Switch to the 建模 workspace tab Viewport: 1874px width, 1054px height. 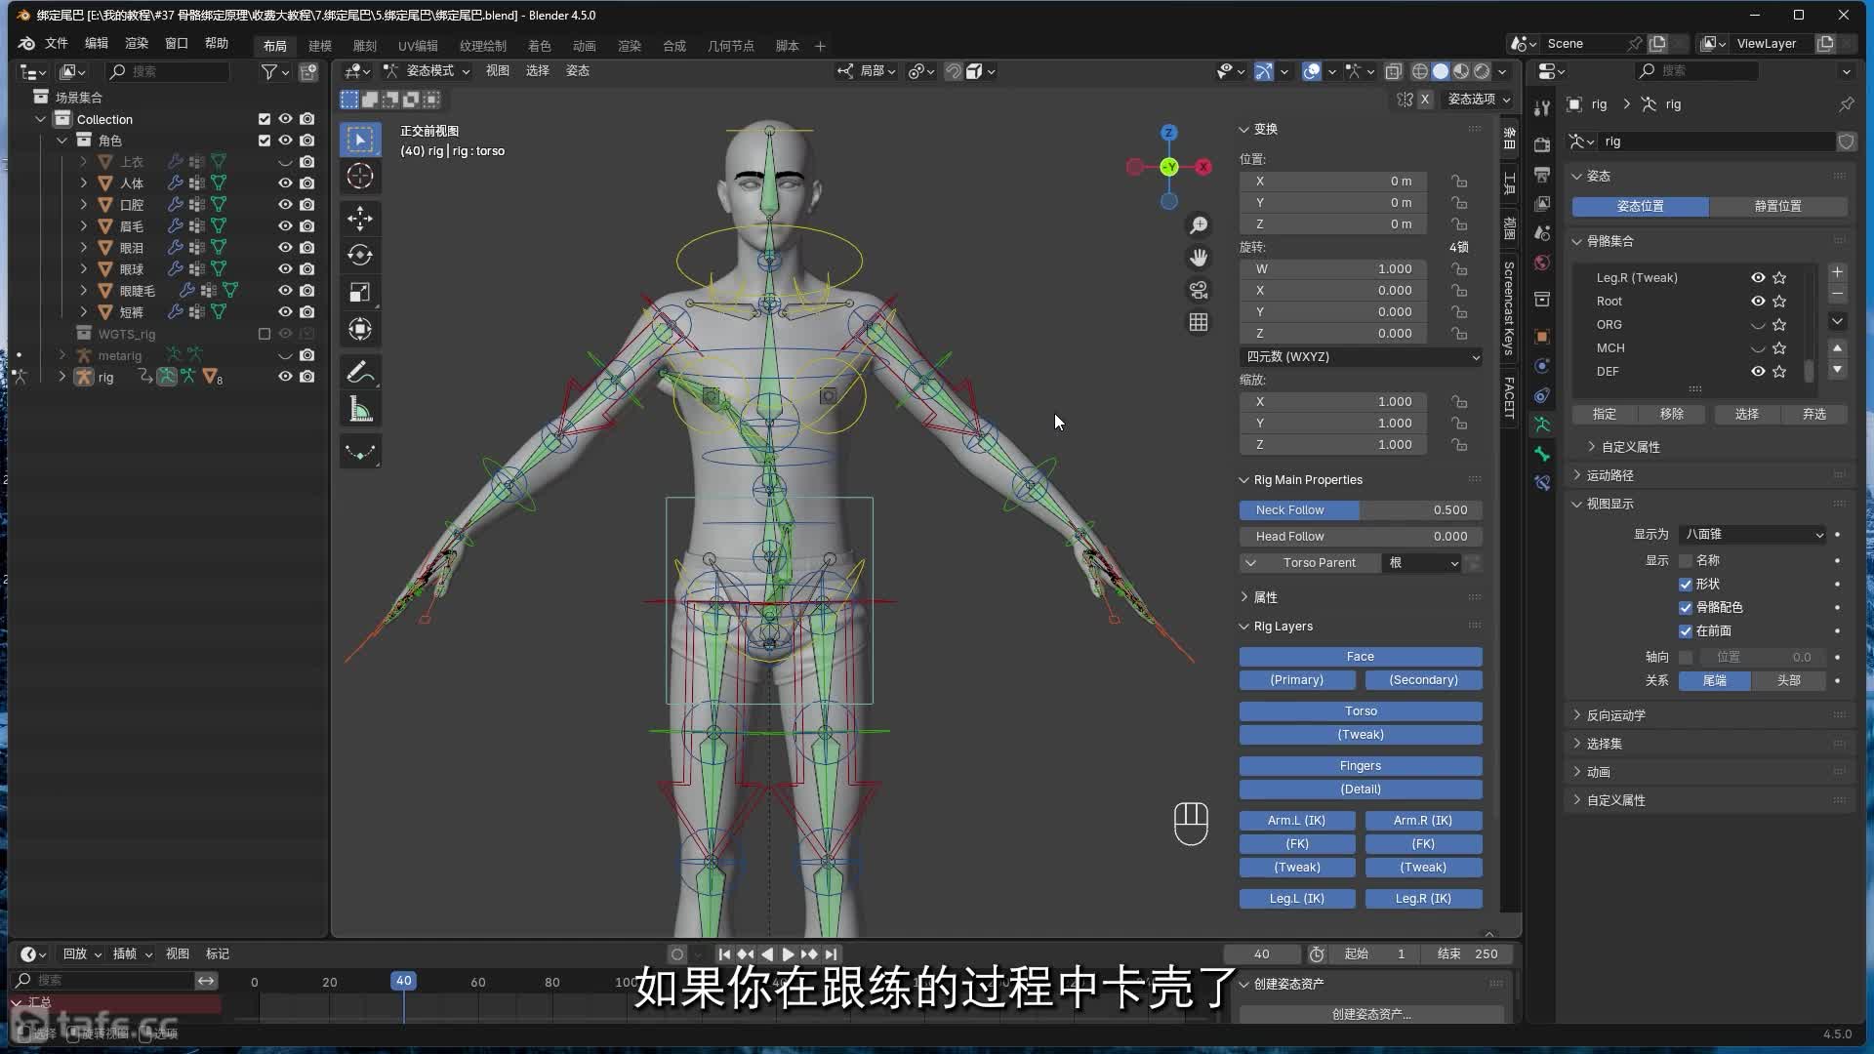point(320,46)
